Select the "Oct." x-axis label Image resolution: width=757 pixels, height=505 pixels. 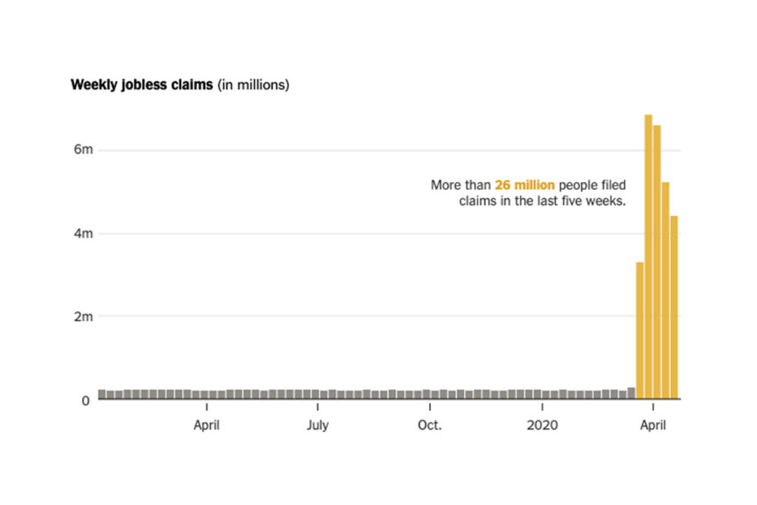click(430, 425)
